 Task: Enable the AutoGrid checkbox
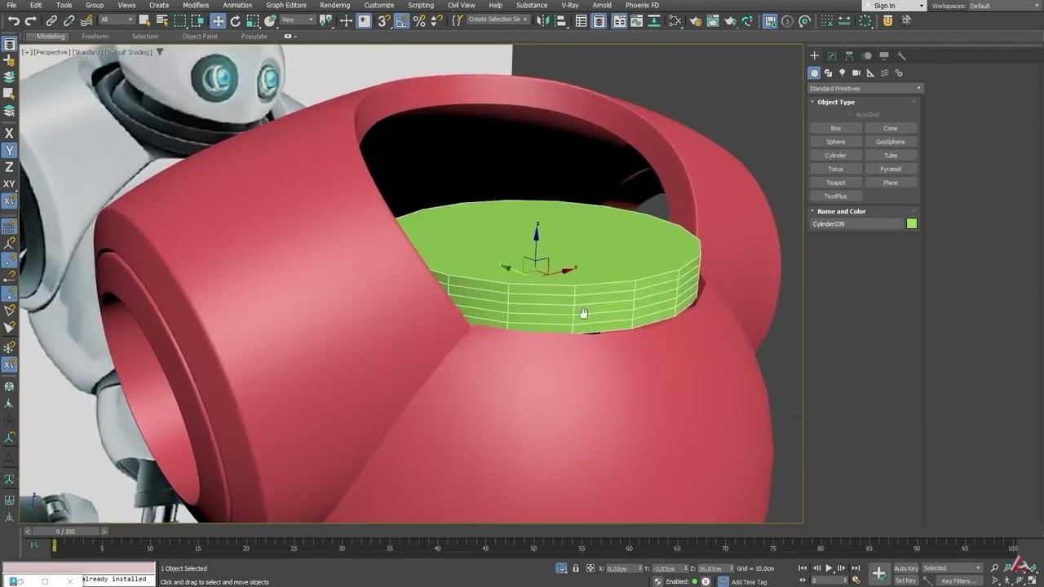tap(851, 115)
